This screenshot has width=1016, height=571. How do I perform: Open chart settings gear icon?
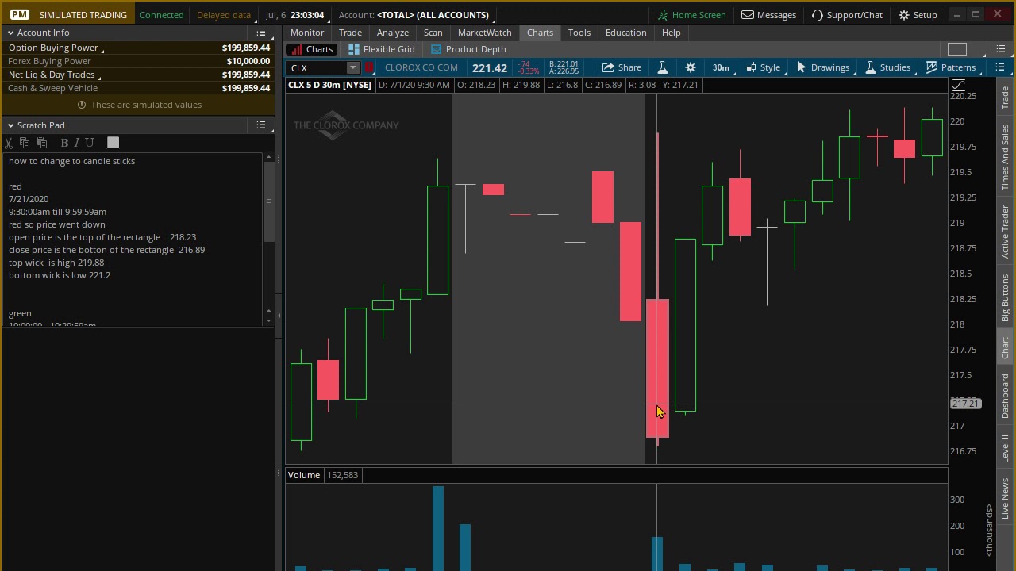pyautogui.click(x=691, y=67)
